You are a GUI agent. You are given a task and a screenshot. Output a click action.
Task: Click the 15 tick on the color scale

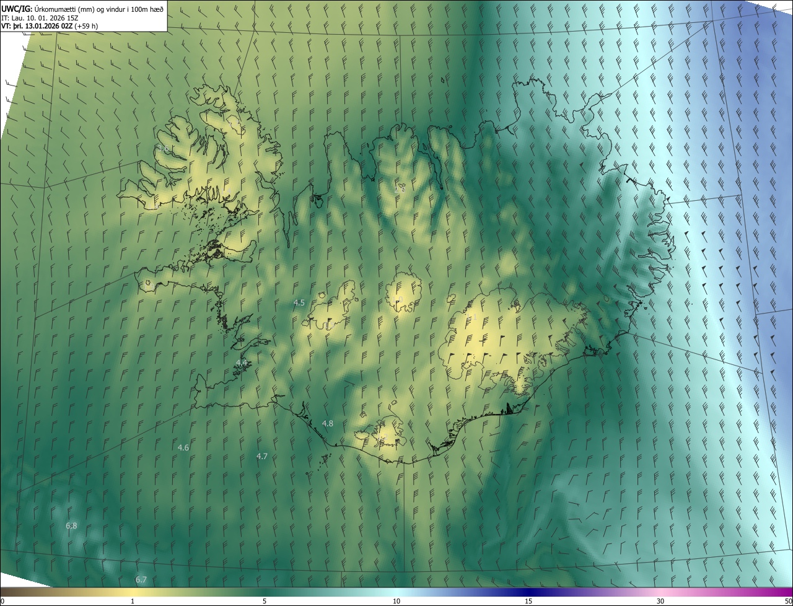528,601
